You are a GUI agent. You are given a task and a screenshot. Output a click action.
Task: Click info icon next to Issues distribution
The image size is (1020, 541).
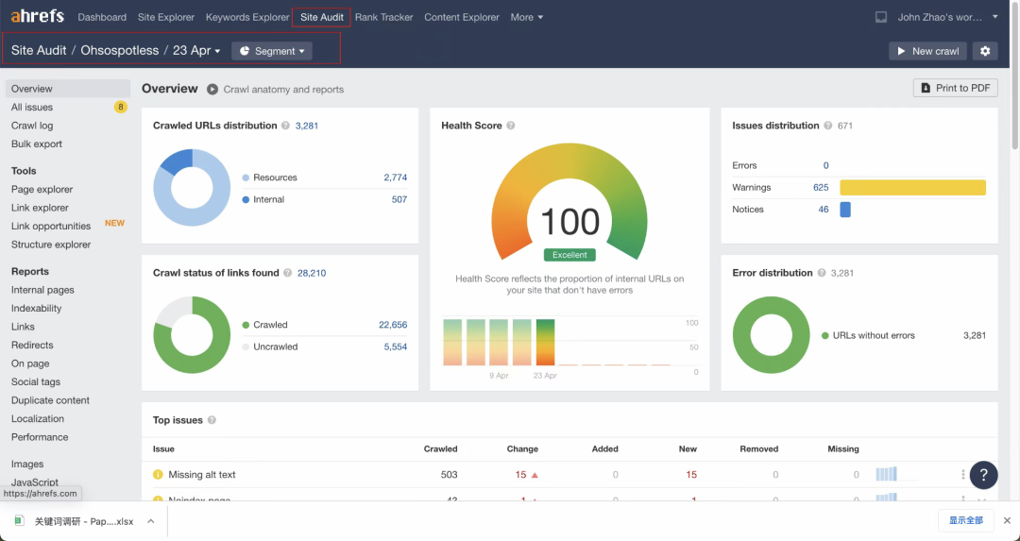click(827, 126)
